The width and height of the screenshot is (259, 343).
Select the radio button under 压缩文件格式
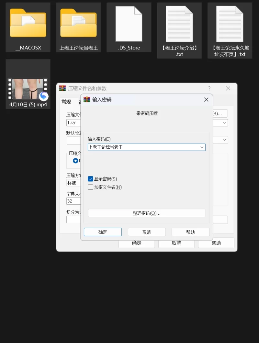click(75, 161)
